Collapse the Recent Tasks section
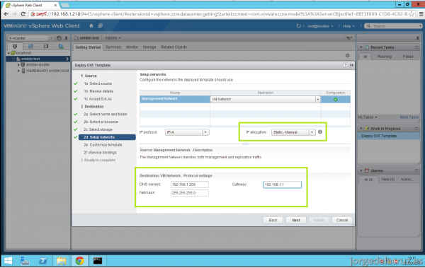This screenshot has height=268, width=425. coord(361,47)
